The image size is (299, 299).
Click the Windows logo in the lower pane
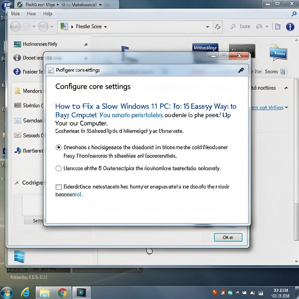coord(20,256)
